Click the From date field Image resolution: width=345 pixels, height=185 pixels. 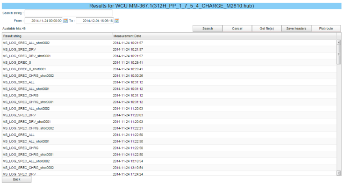click(x=43, y=21)
